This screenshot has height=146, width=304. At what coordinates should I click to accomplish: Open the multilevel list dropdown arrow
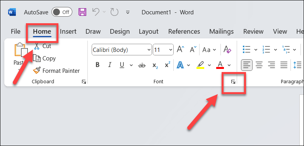(x=294, y=50)
